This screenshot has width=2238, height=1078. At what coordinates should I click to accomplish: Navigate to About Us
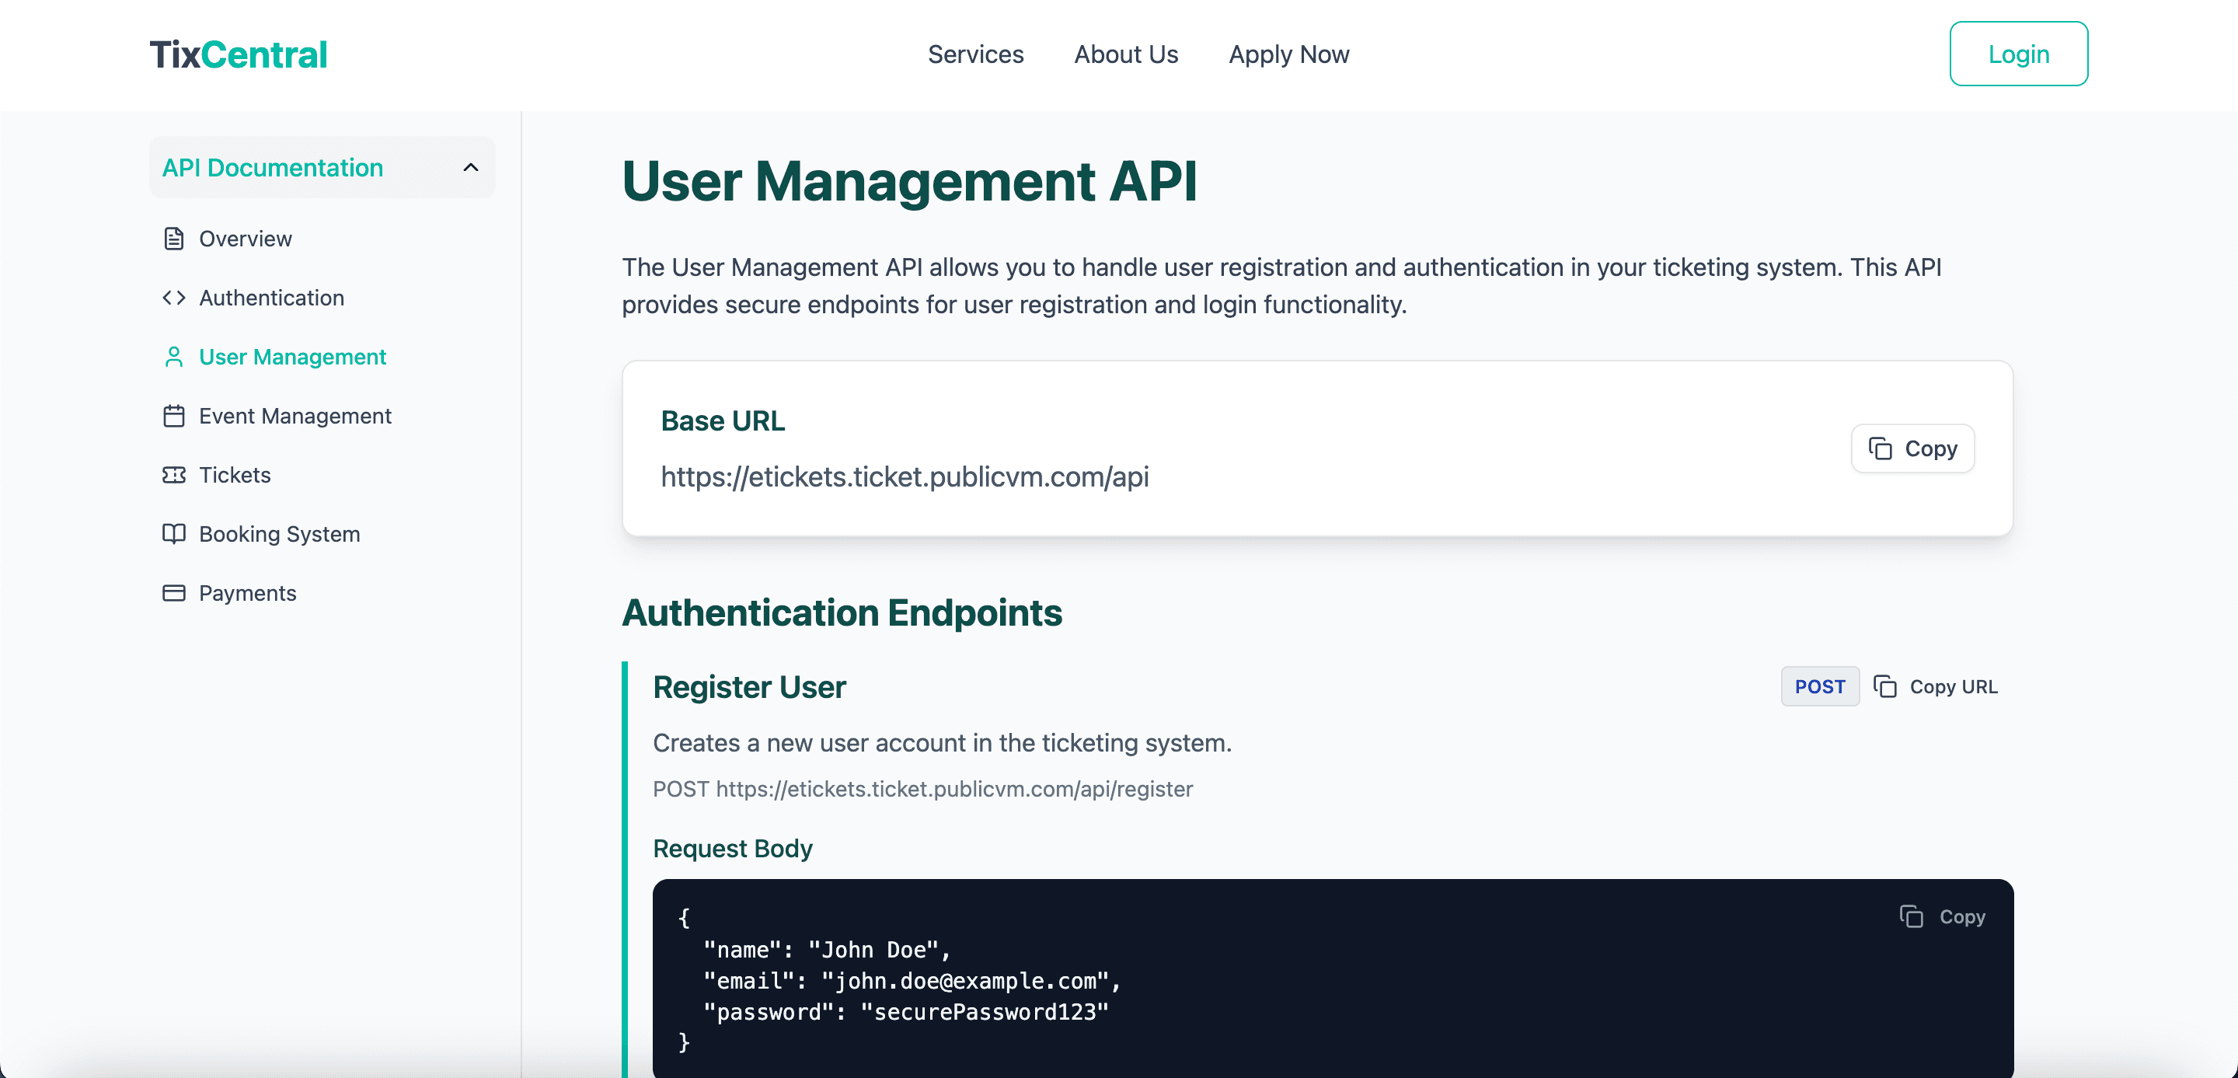click(x=1126, y=54)
